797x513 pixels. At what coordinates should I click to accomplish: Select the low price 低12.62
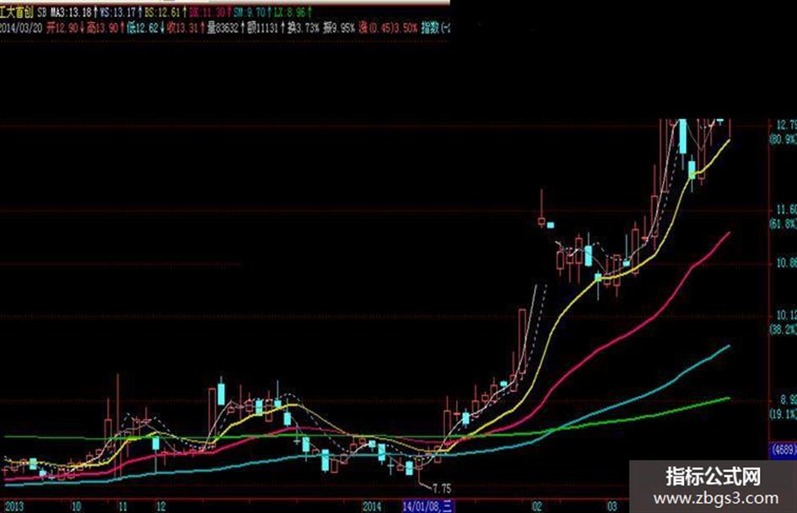143,28
